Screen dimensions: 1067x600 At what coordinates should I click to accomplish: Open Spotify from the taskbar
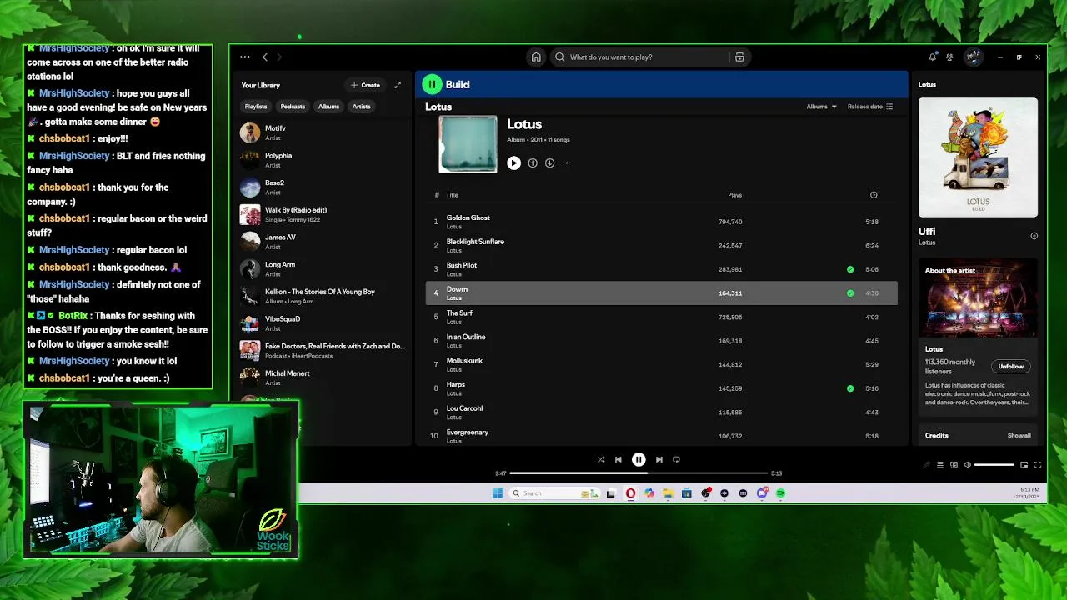(x=780, y=493)
